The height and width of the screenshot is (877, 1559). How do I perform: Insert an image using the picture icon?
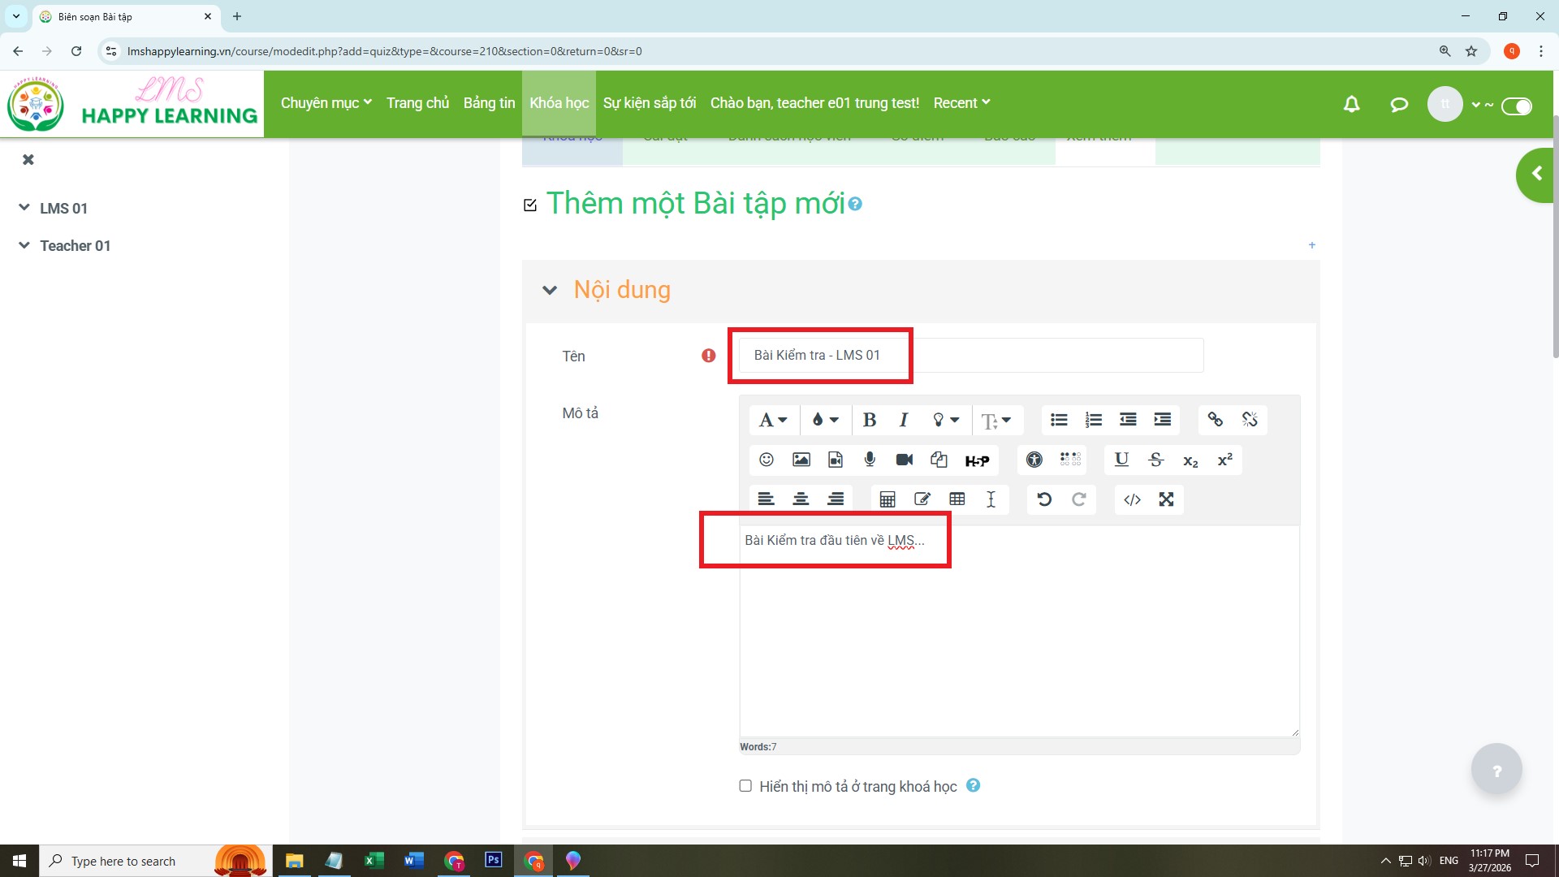[x=801, y=460]
